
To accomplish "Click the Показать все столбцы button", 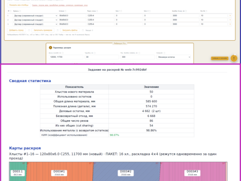I will 19,5.
